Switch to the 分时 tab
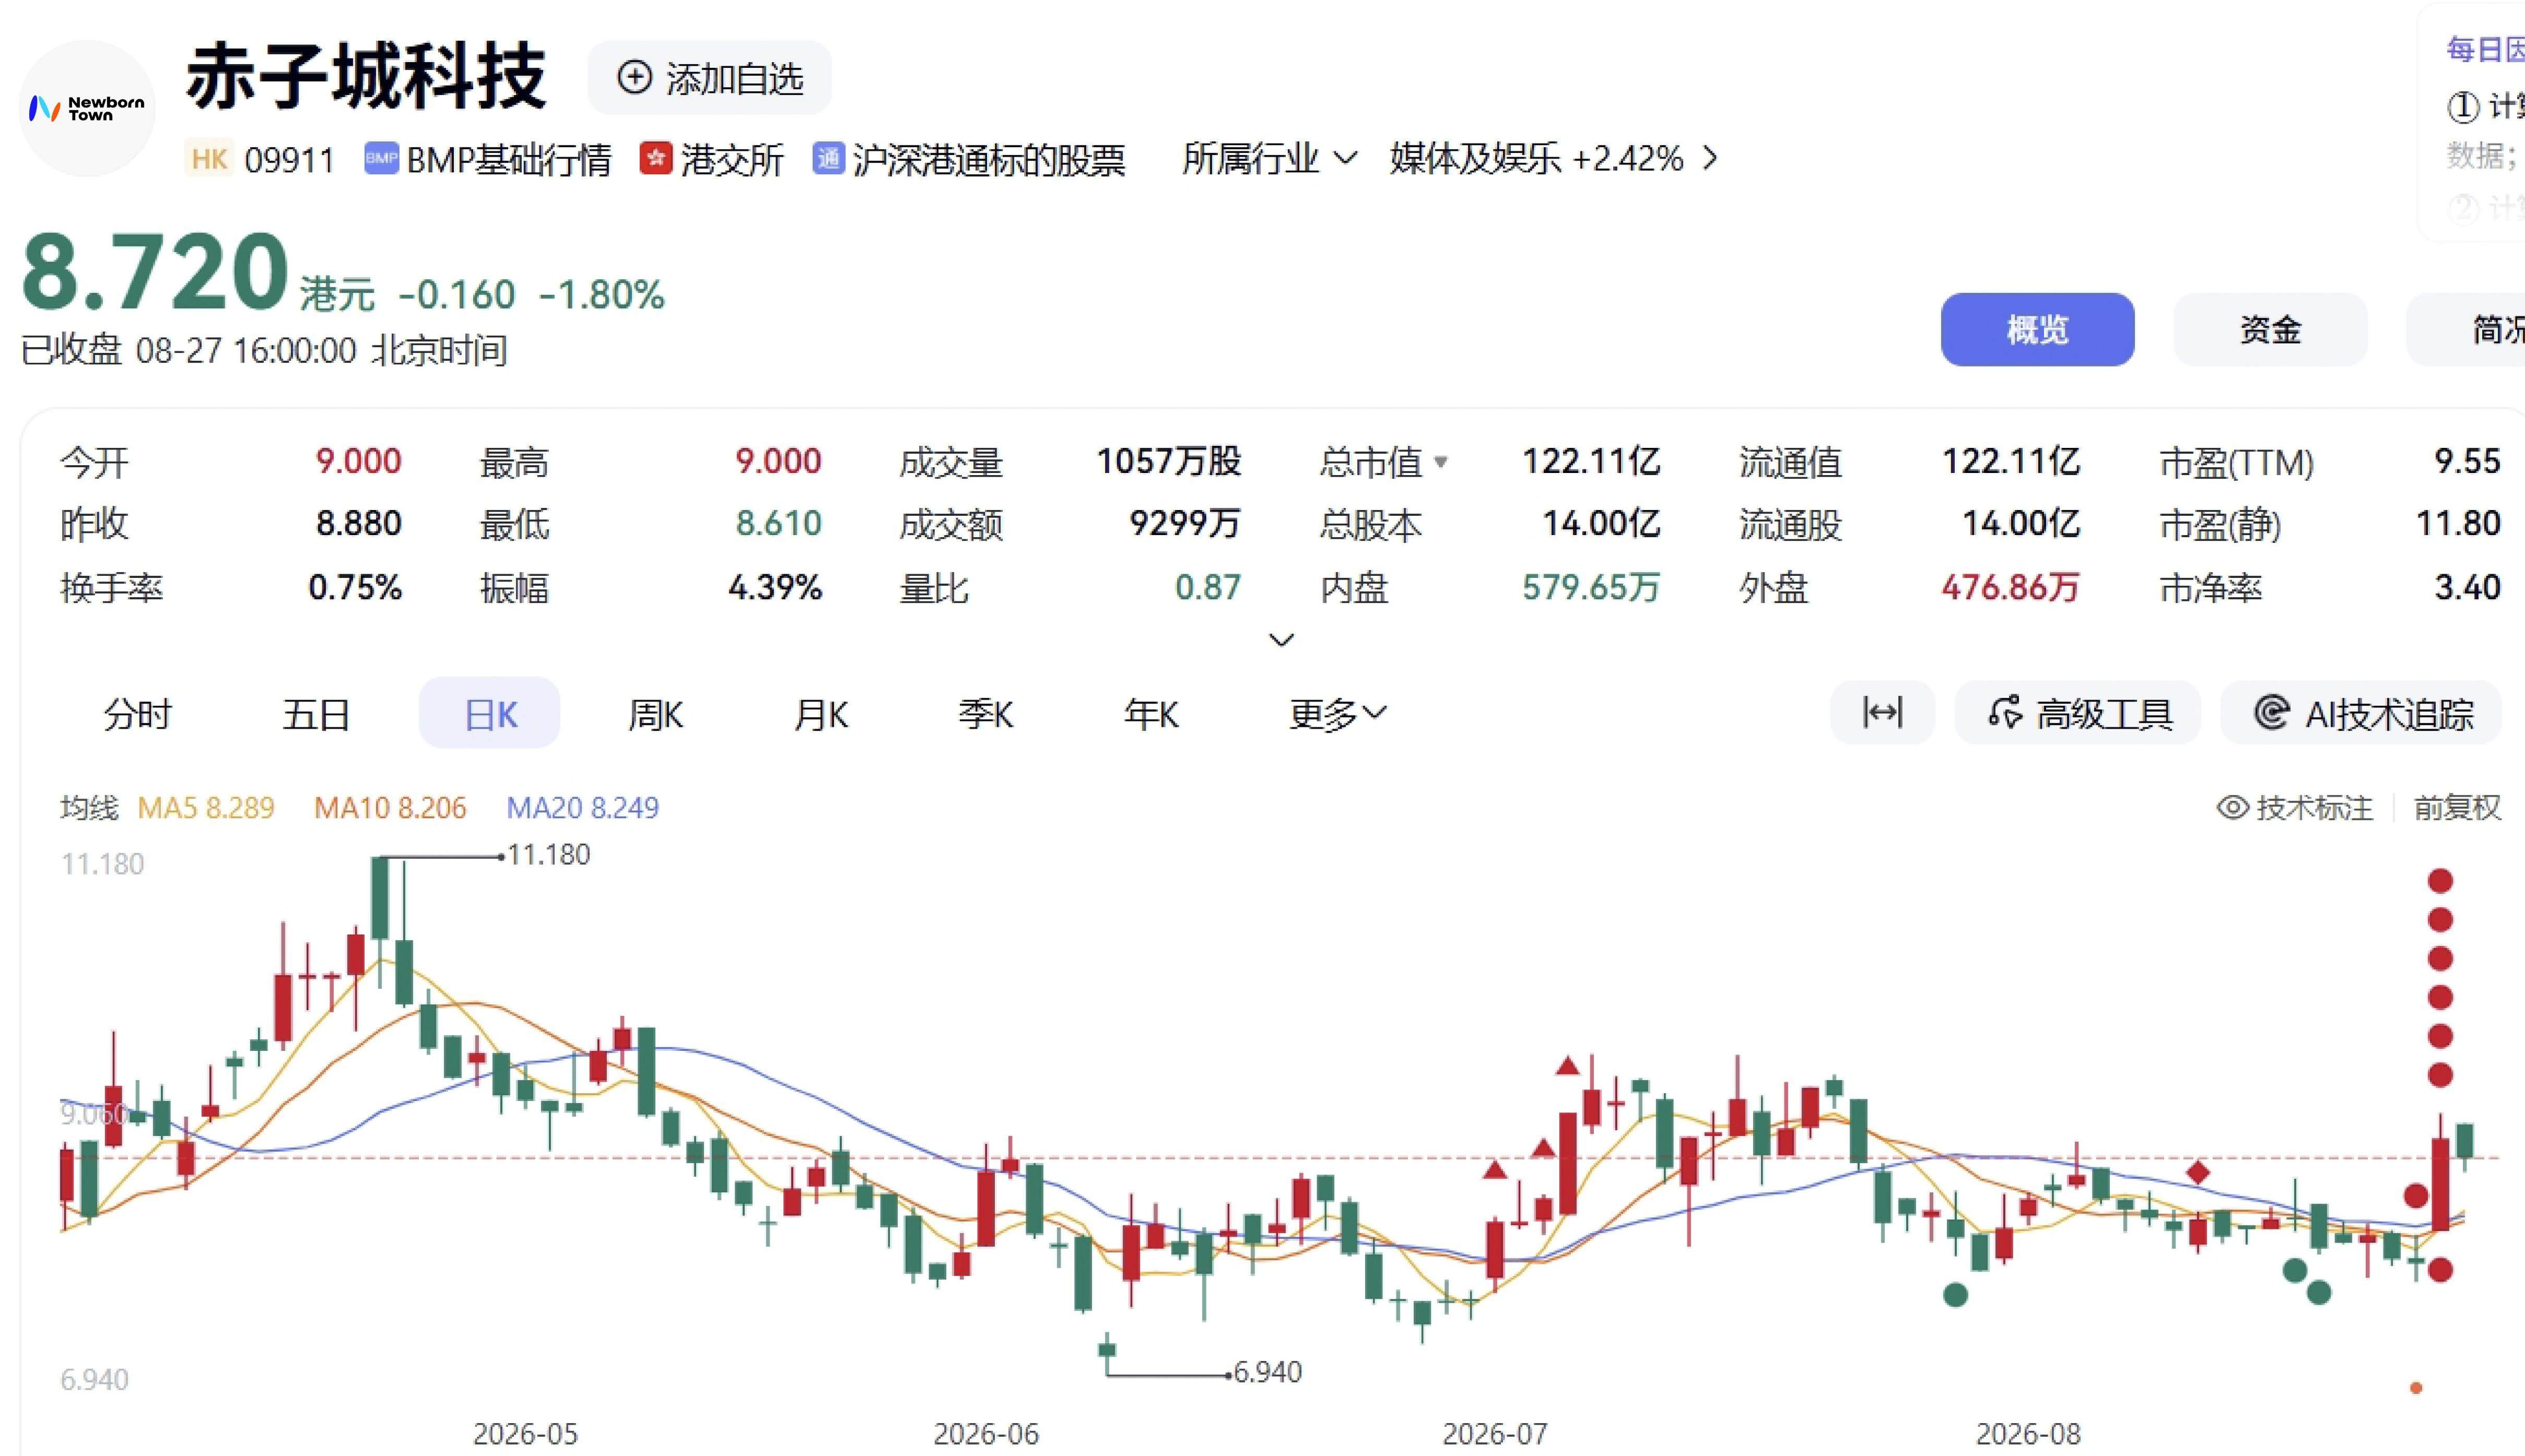 click(138, 714)
